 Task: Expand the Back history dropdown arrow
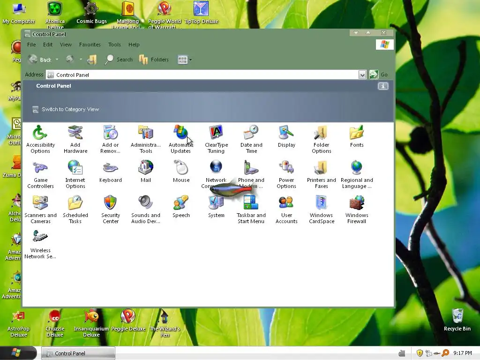(x=57, y=60)
